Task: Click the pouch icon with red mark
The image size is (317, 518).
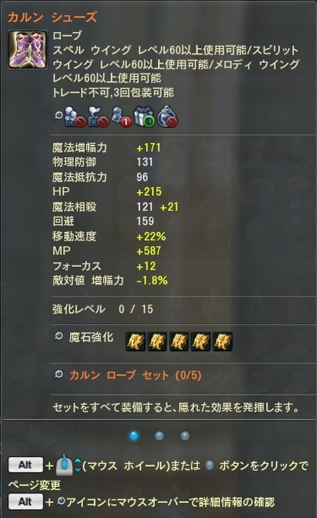Action: pos(168,117)
